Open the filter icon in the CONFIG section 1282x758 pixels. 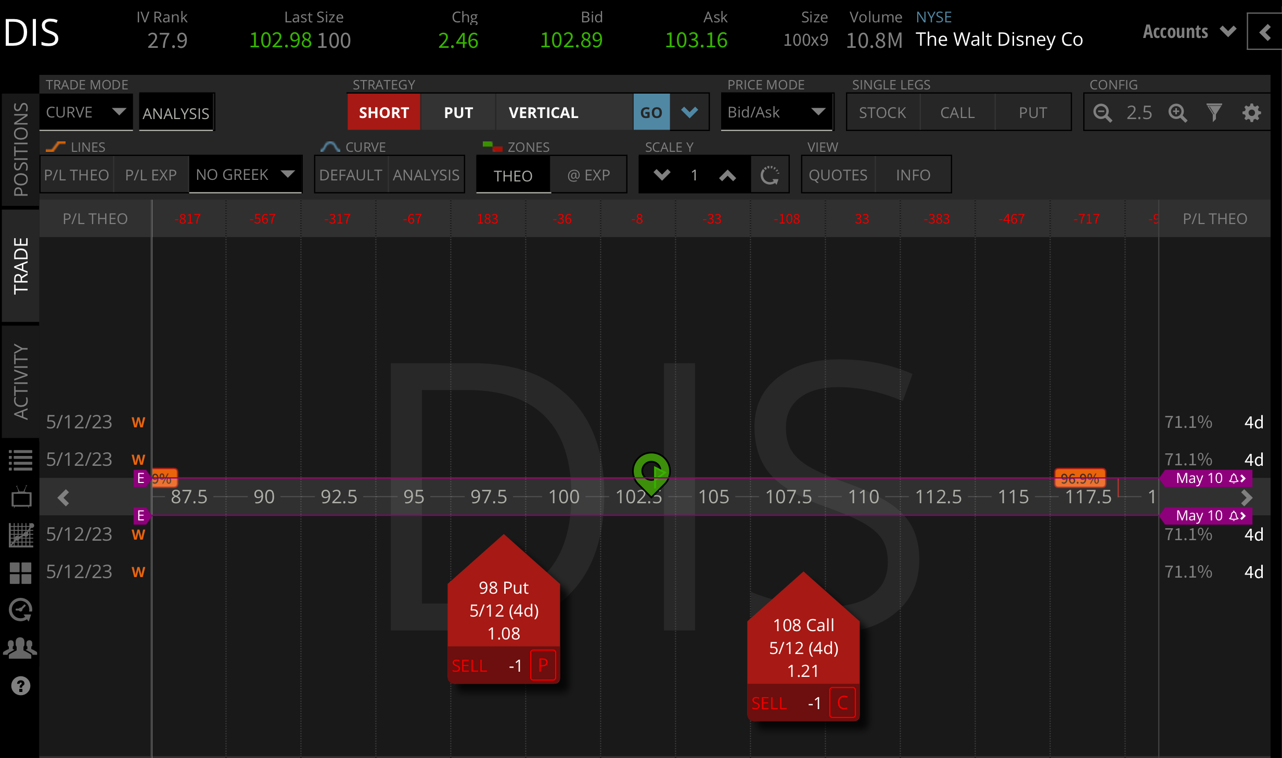point(1214,112)
